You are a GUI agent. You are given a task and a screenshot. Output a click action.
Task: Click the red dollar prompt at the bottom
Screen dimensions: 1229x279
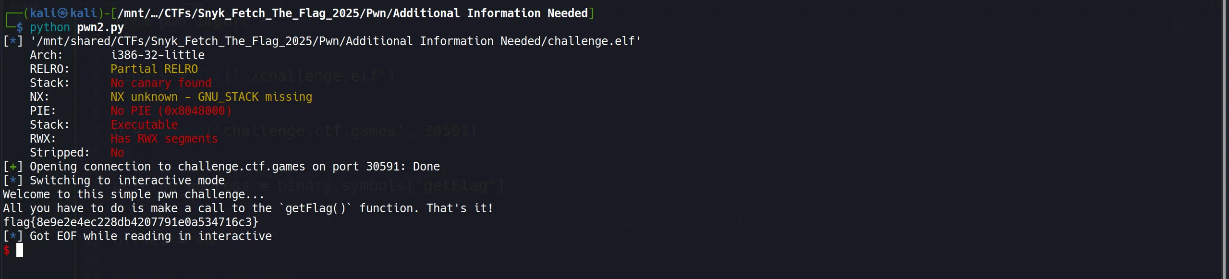pos(6,250)
